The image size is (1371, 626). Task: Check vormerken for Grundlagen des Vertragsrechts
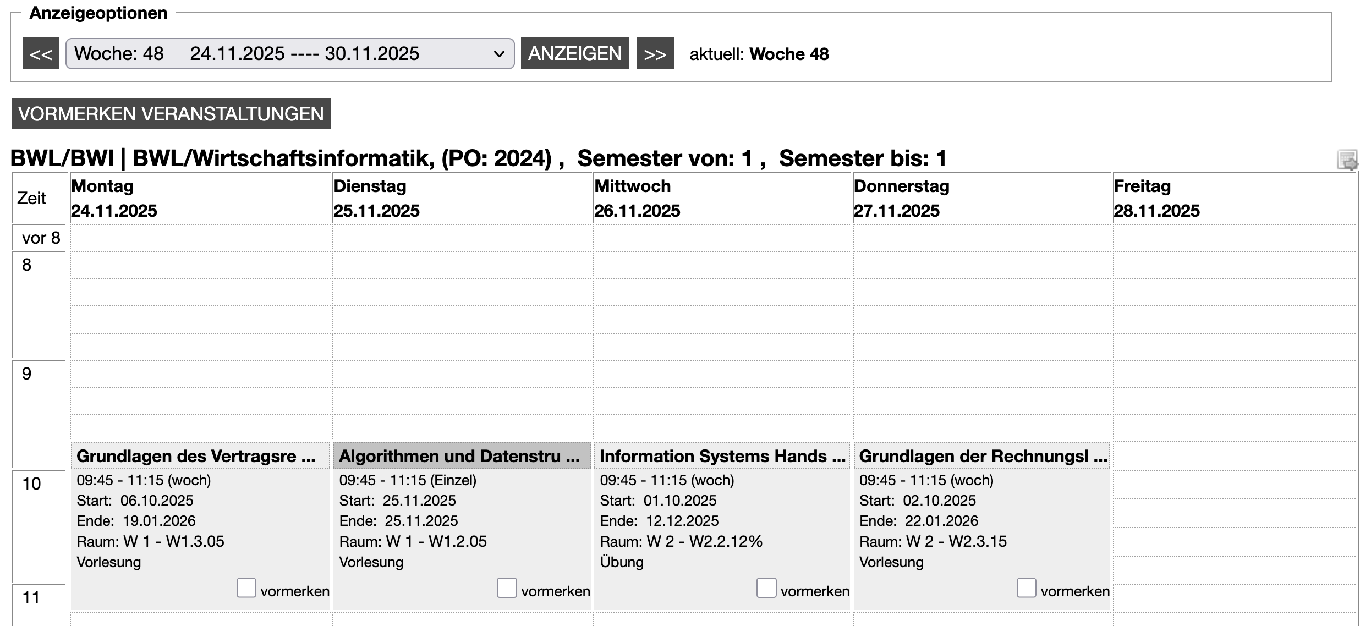246,587
